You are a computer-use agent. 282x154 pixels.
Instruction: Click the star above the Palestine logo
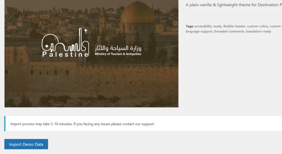pos(86,30)
